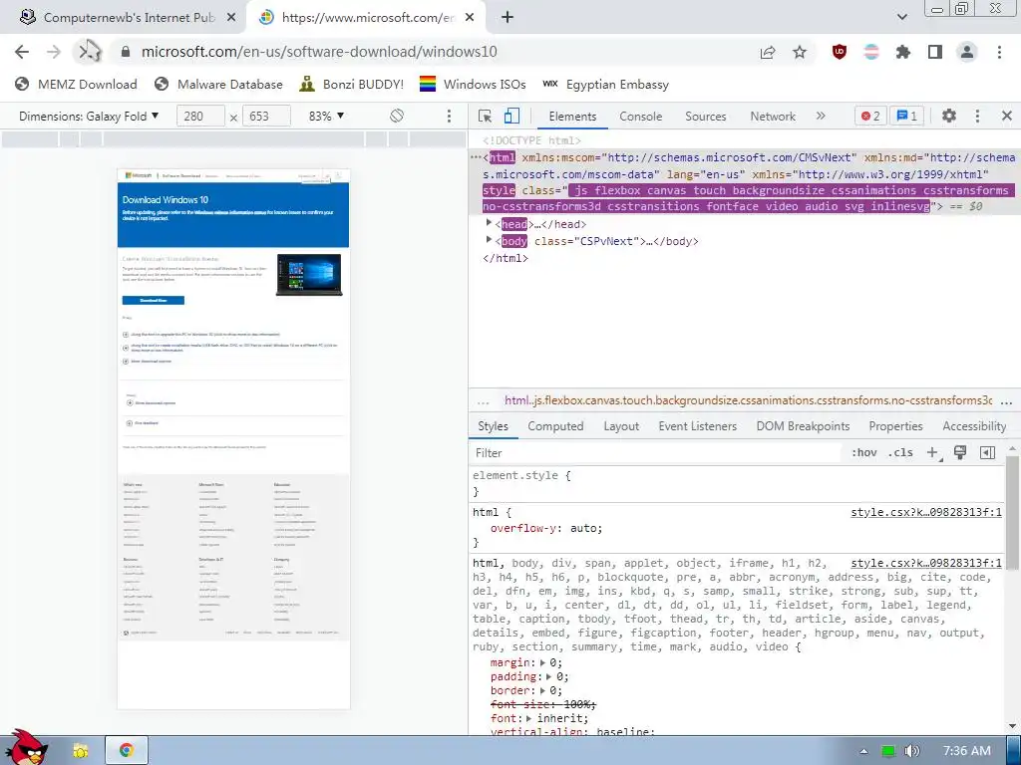This screenshot has width=1021, height=765.
Task: Expand the border property triangle
Action: pyautogui.click(x=543, y=690)
